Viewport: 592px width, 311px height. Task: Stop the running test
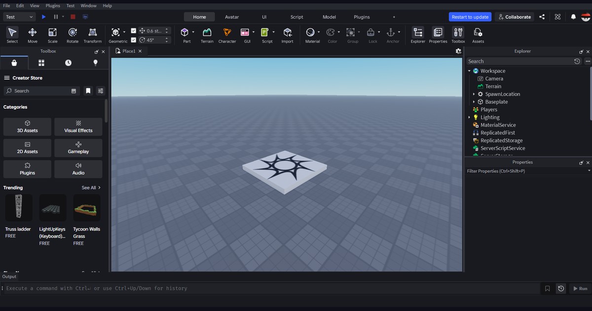click(73, 17)
